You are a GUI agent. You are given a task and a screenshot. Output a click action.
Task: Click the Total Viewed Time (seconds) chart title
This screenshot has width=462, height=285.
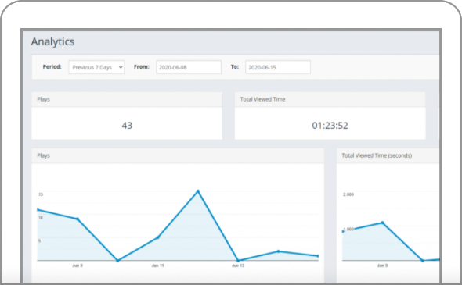tap(377, 155)
